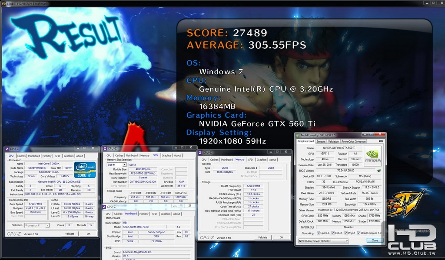Viewport: 445px width, 260px height.
Task: Toggle the CUDA checkbox in GPU-Z
Action: click(x=332, y=233)
